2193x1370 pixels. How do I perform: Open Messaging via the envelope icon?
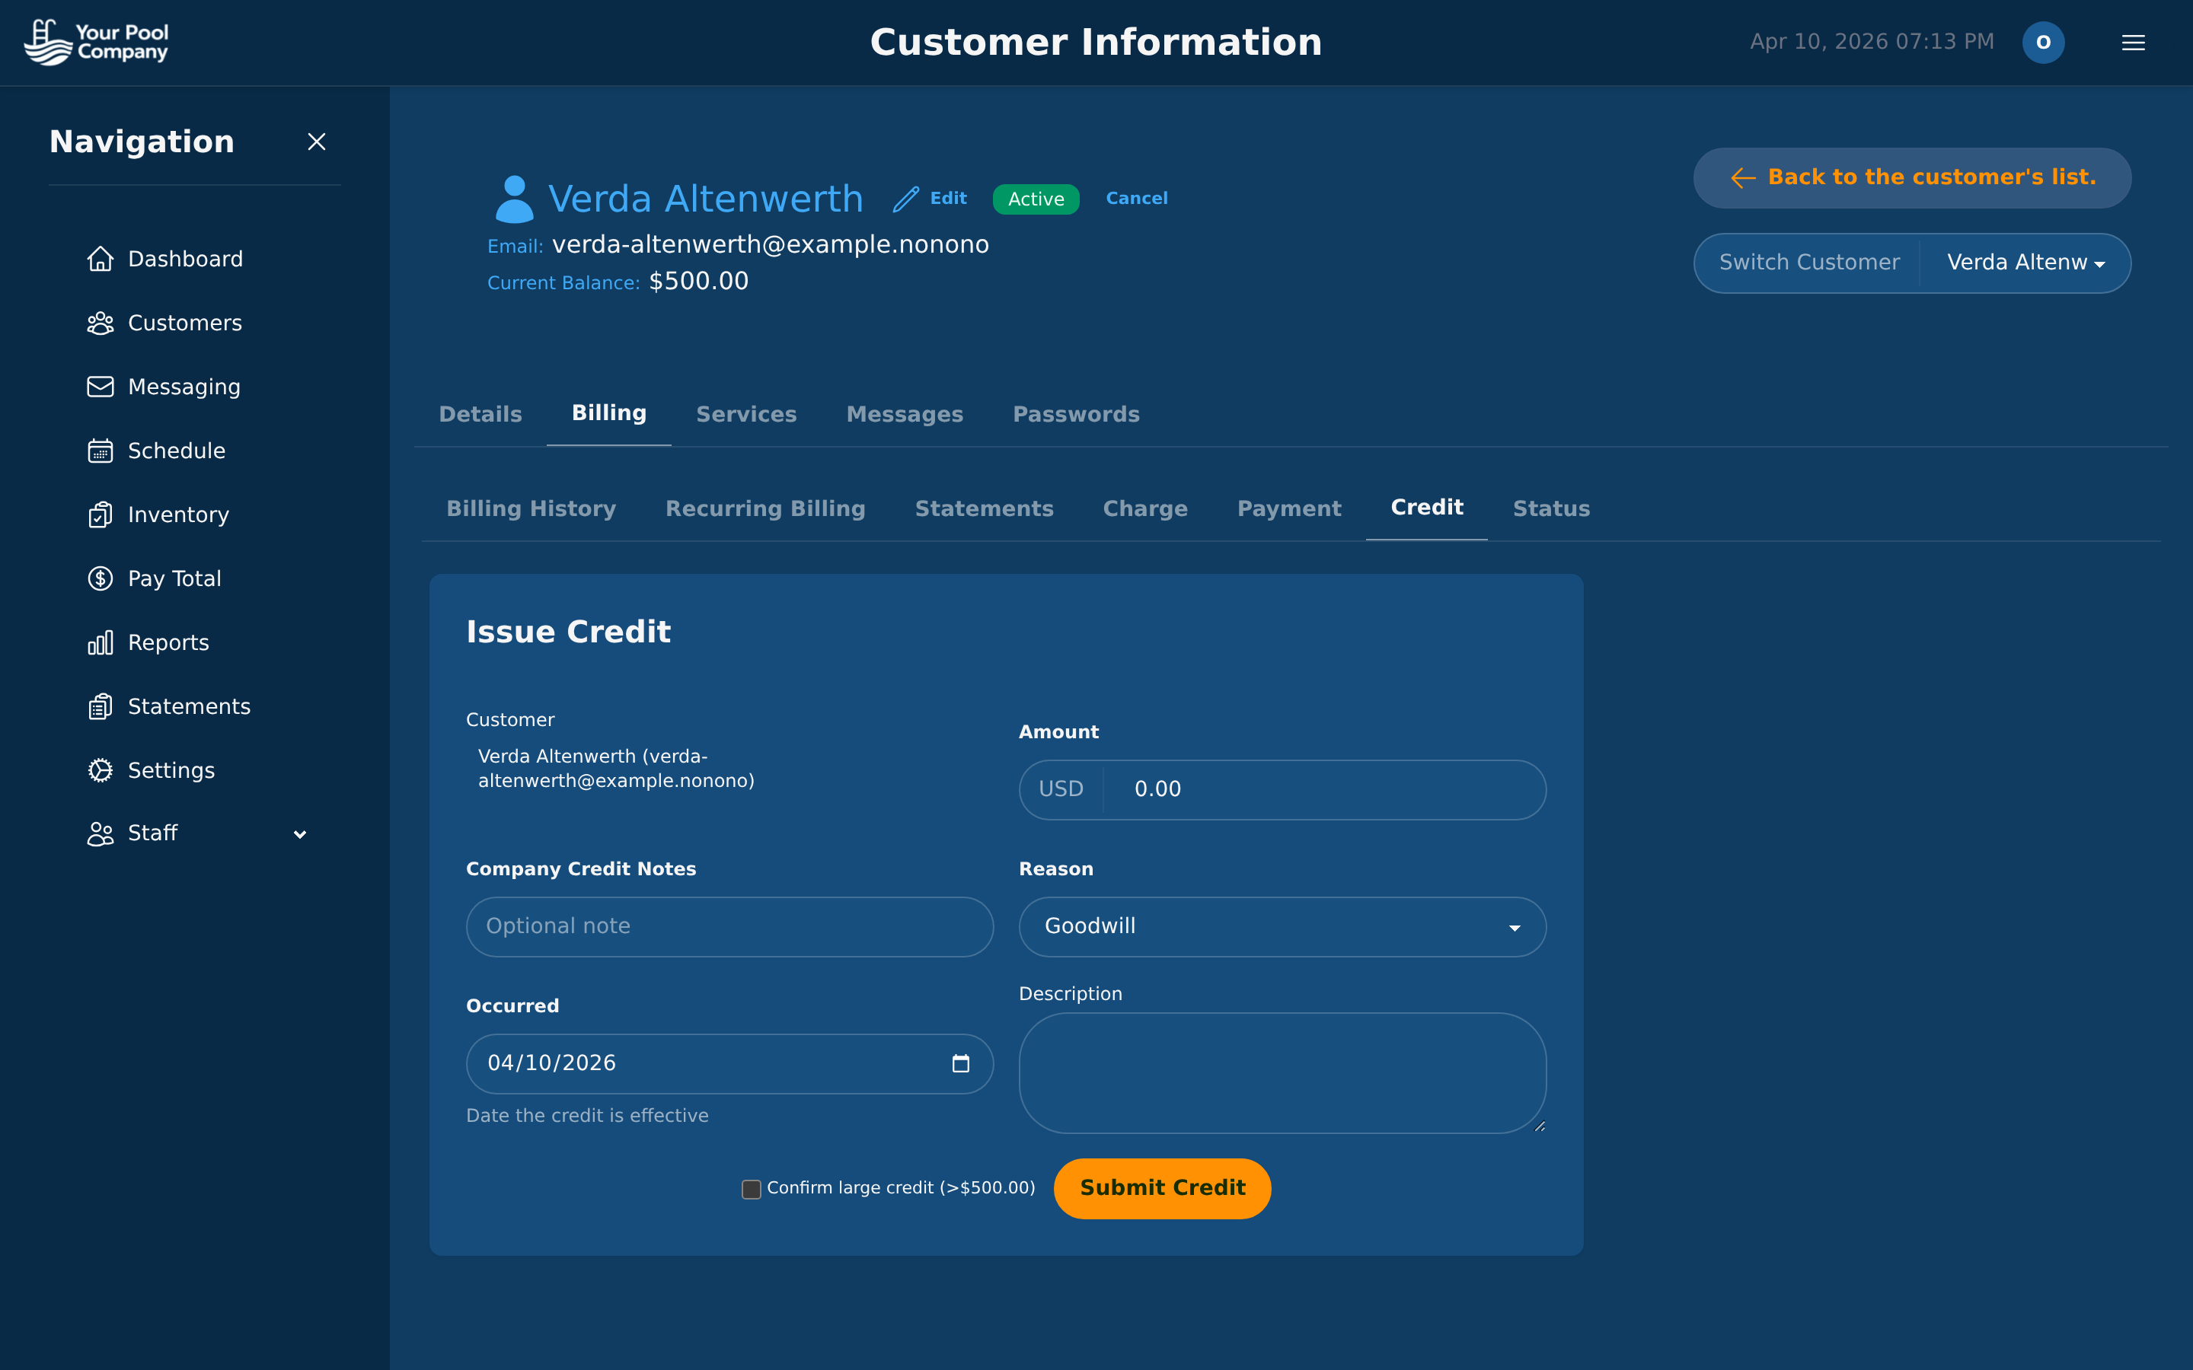point(101,386)
